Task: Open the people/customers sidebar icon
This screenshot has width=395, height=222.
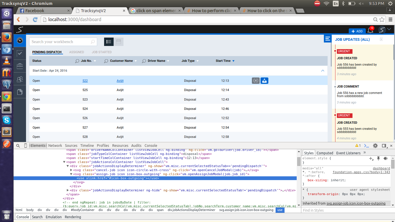Action: [x=20, y=79]
